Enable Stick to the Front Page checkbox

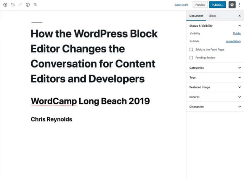pos(191,50)
